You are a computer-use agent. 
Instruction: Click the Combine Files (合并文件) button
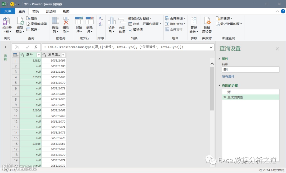pos(174,29)
